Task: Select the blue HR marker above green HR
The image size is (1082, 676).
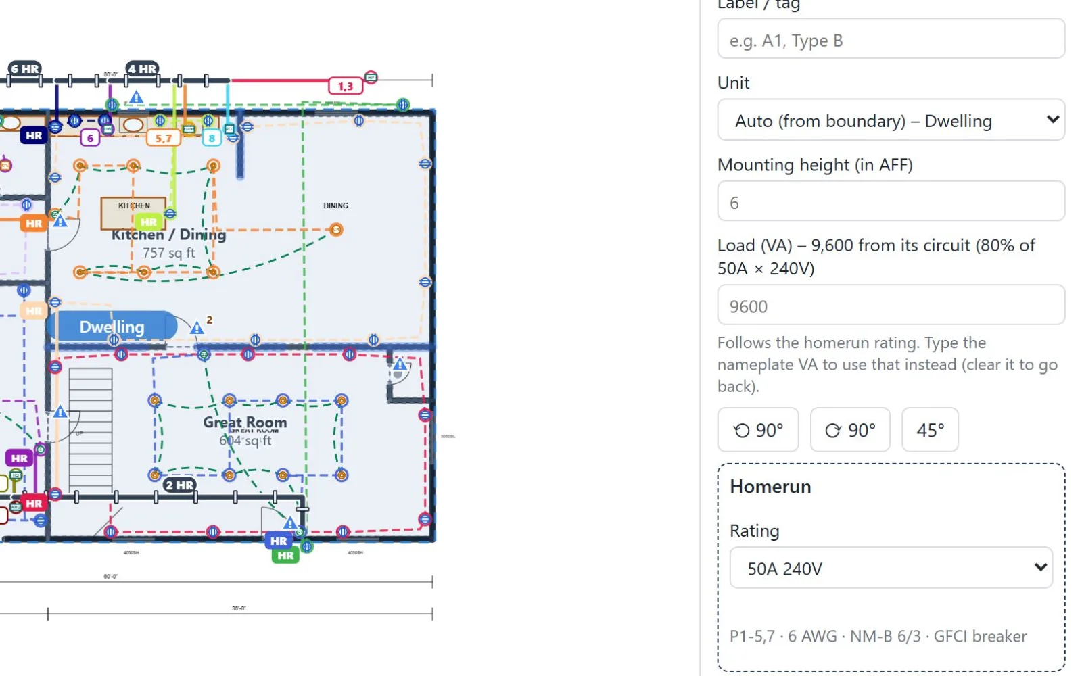Action: [279, 541]
